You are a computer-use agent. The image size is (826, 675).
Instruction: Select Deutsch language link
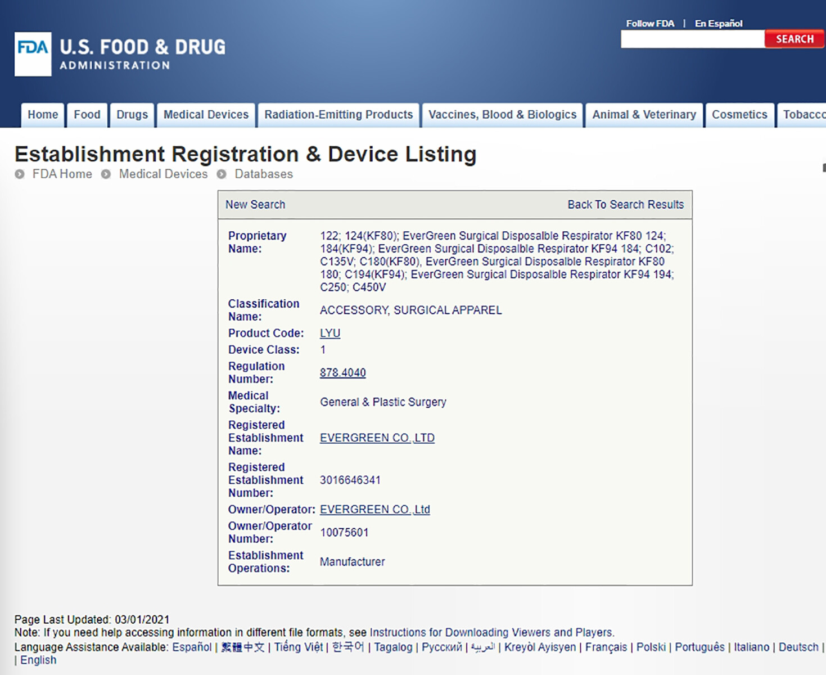798,647
